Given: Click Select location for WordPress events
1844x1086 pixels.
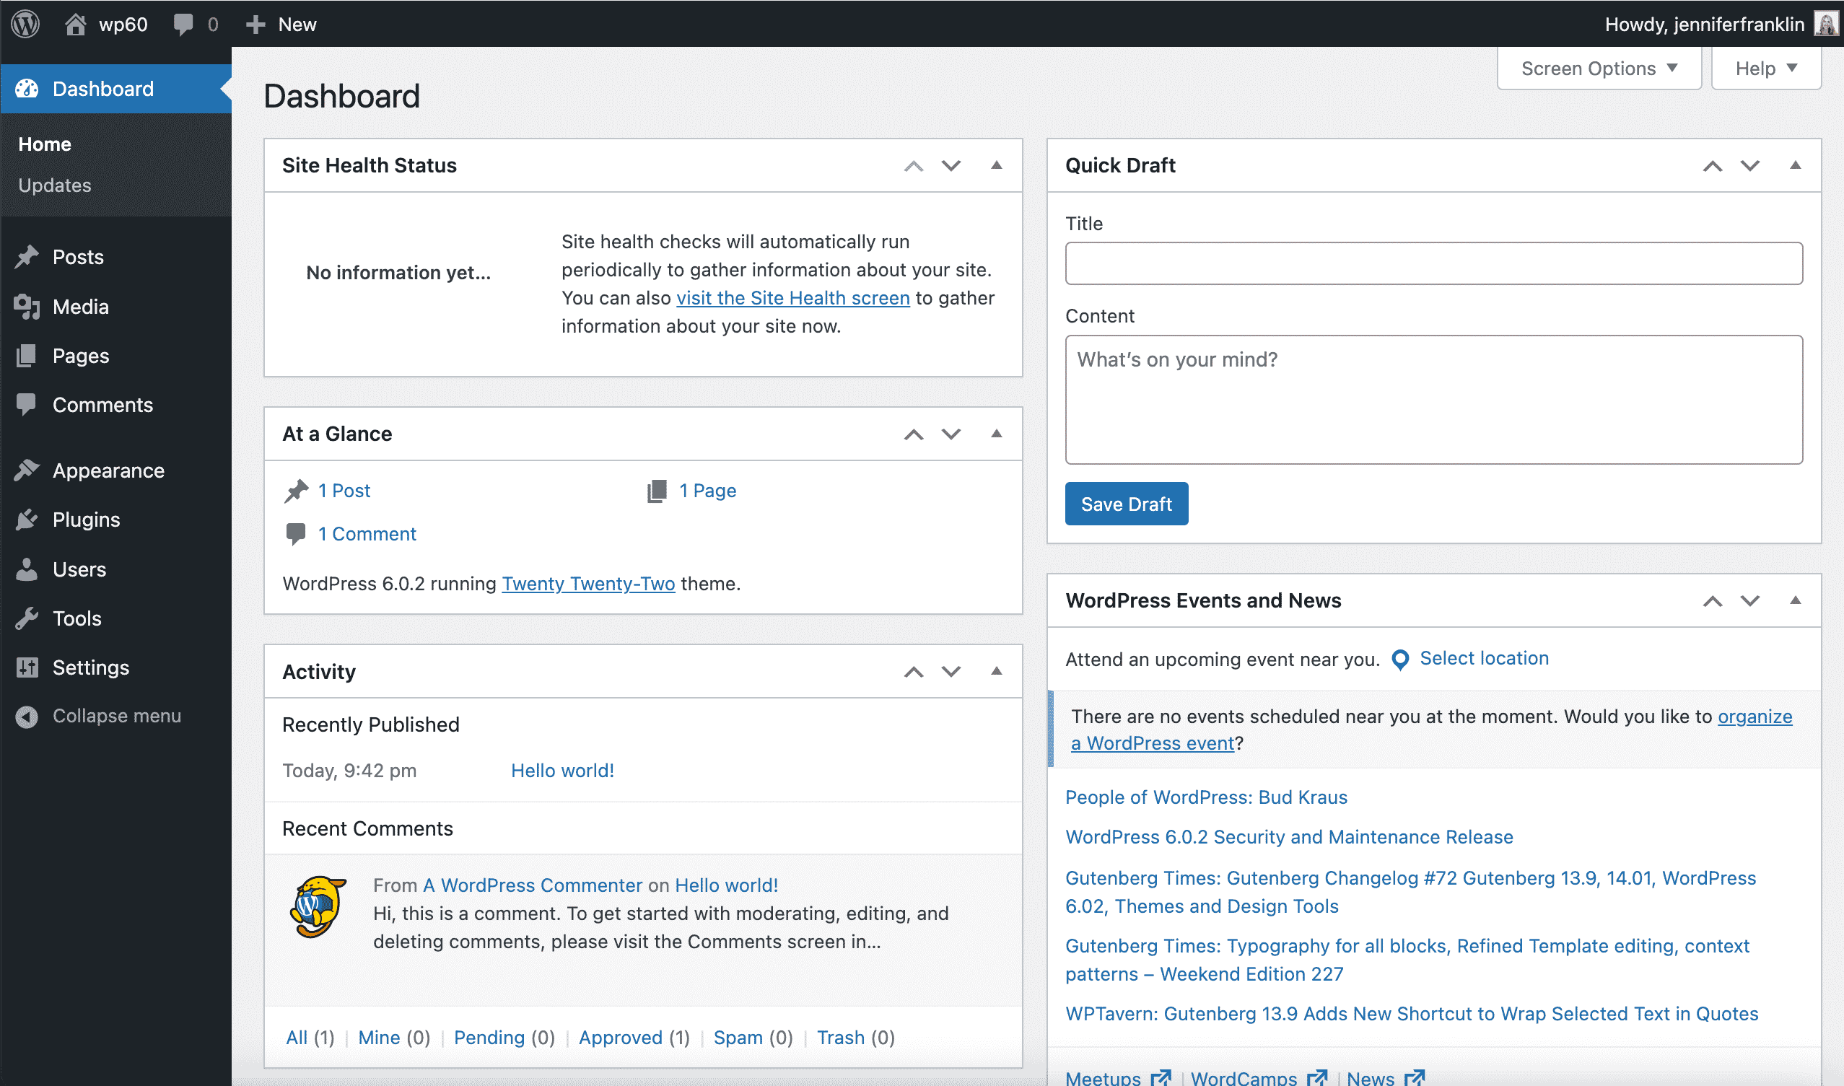Looking at the screenshot, I should [1485, 658].
